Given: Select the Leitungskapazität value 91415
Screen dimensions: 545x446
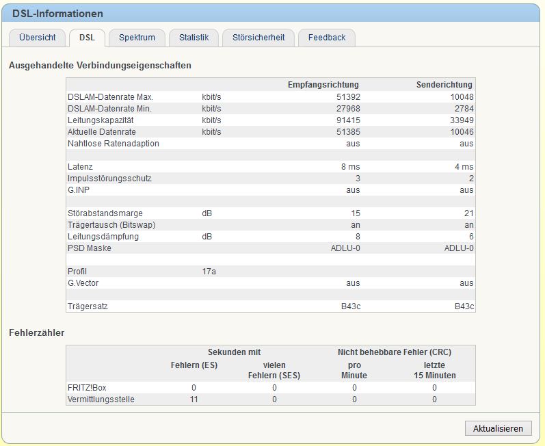Looking at the screenshot, I should click(x=348, y=120).
